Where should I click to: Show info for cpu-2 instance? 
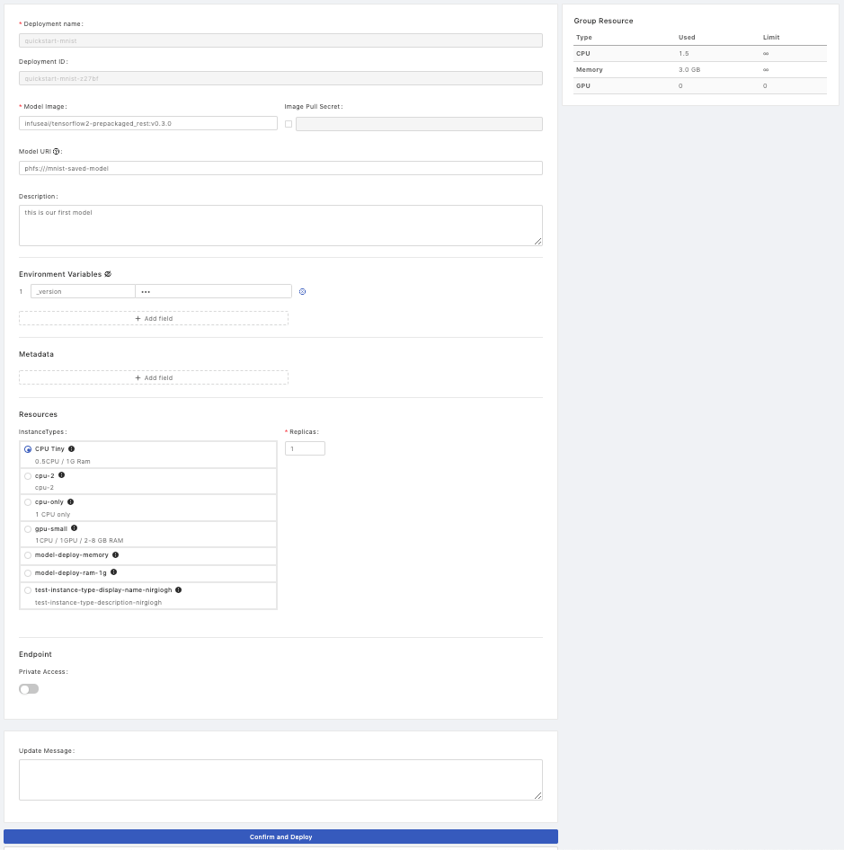tap(62, 475)
